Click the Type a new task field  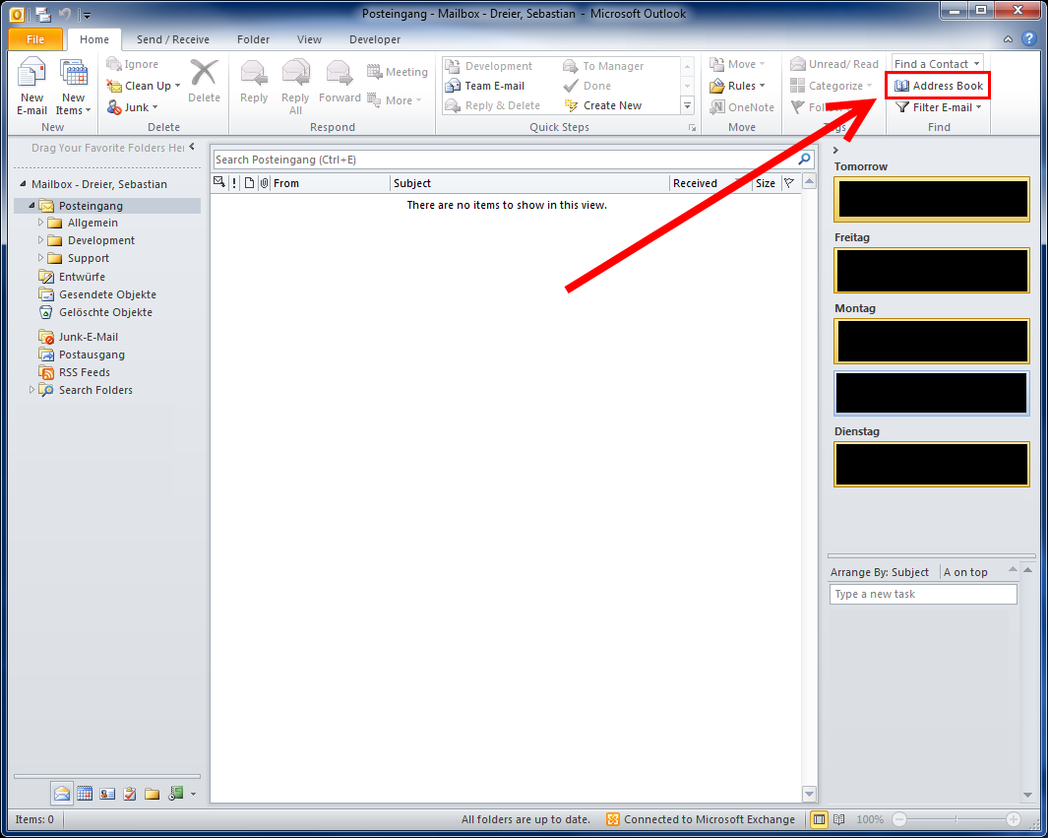[x=922, y=594]
